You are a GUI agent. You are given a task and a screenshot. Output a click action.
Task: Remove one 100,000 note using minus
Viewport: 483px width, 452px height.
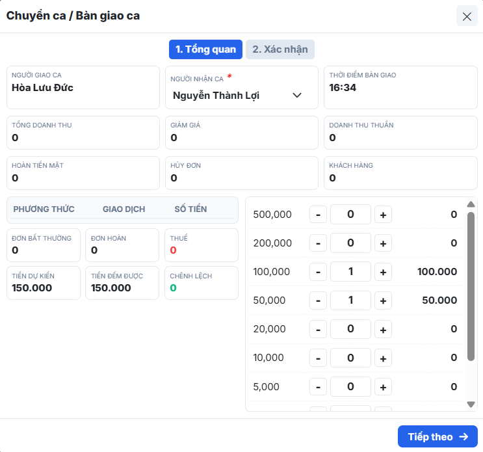[318, 272]
